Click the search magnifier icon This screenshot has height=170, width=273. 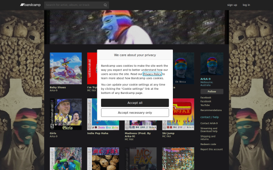tap(105, 5)
